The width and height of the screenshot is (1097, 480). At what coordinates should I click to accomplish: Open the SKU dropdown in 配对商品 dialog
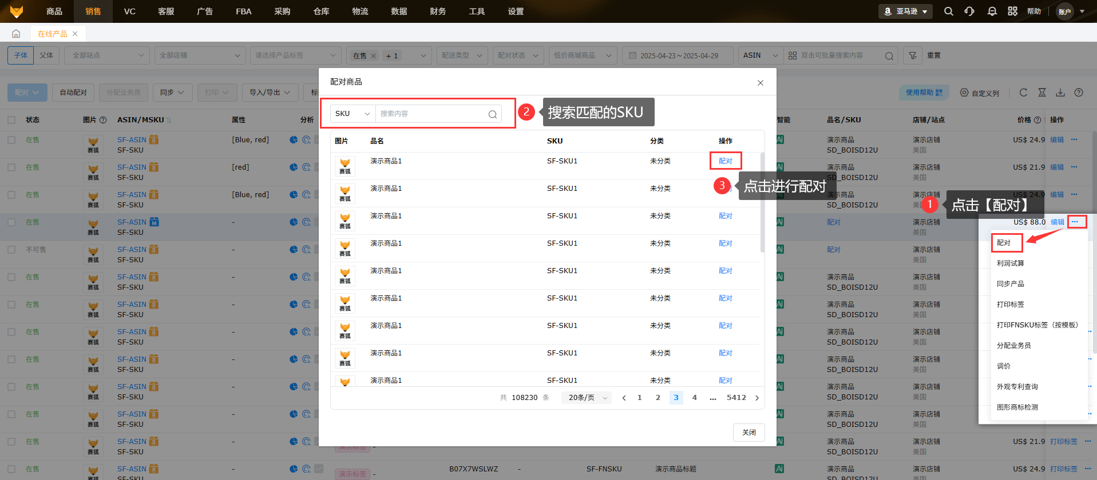tap(353, 114)
